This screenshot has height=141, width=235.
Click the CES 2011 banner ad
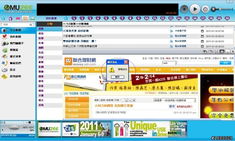coord(87,129)
